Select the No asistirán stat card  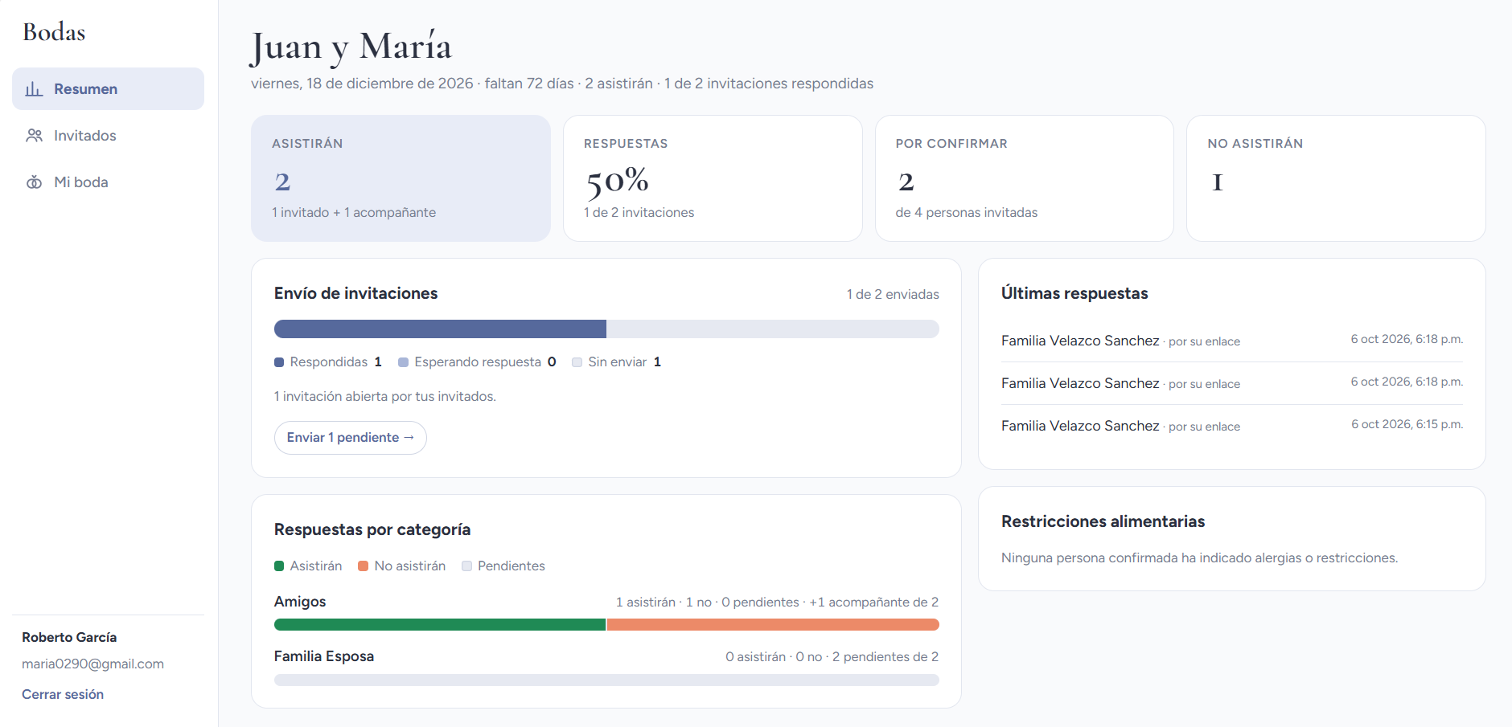click(x=1336, y=178)
